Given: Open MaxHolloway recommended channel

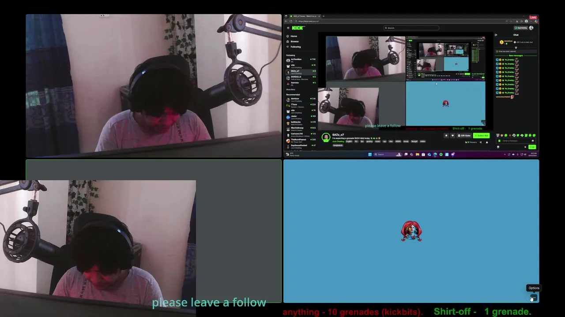Looking at the screenshot, I should [x=301, y=129].
